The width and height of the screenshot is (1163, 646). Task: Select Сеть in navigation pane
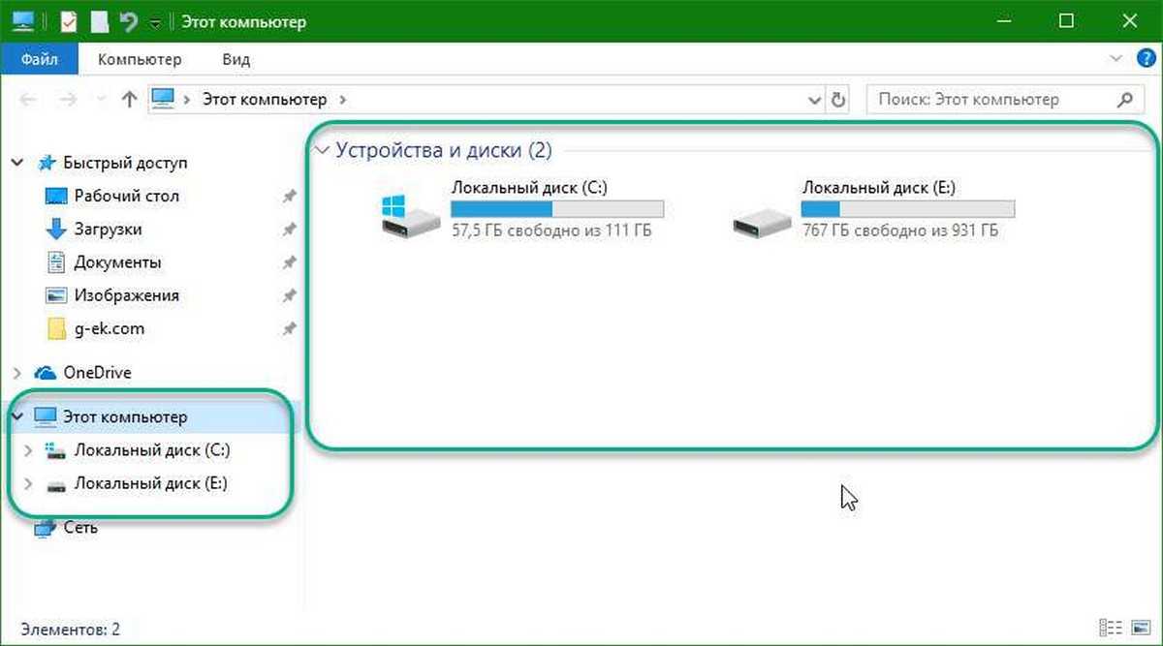(80, 528)
